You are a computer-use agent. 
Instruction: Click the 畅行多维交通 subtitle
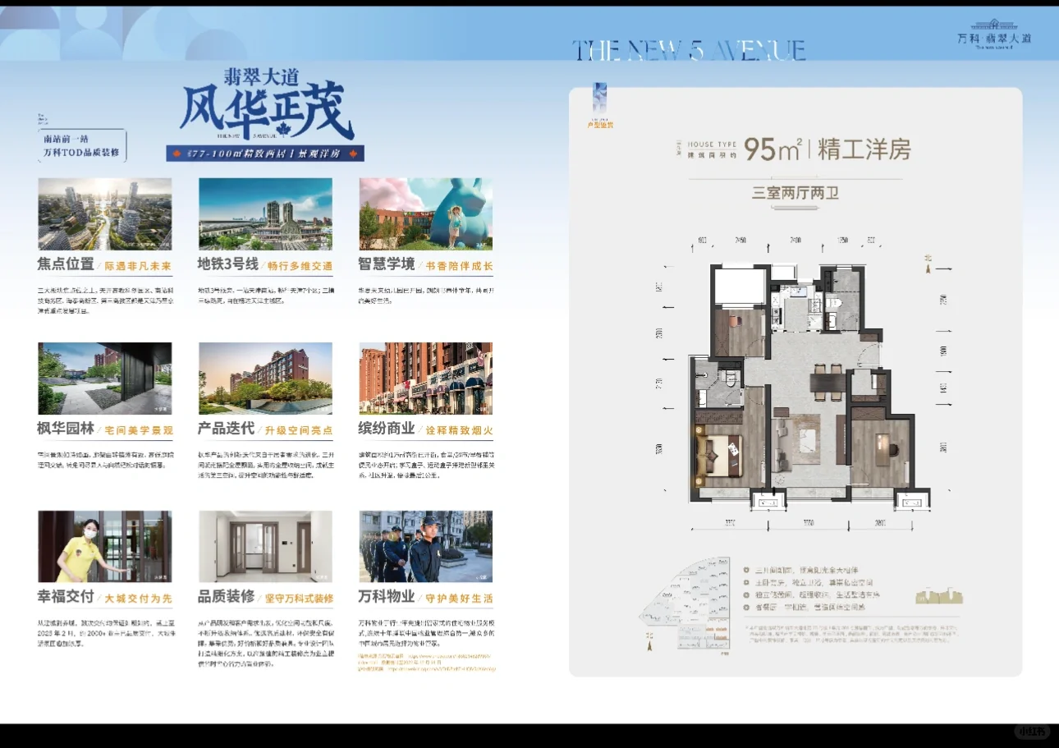(x=299, y=266)
